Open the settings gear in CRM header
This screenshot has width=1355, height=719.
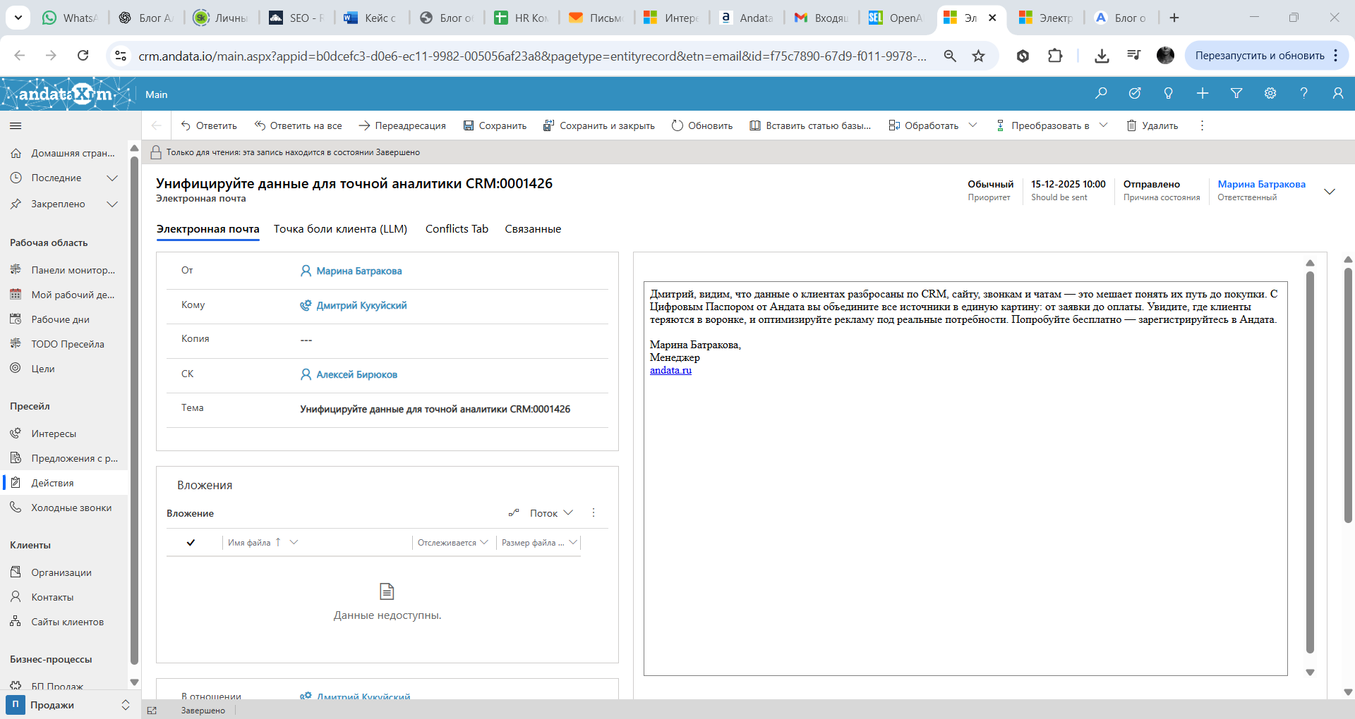(1270, 94)
